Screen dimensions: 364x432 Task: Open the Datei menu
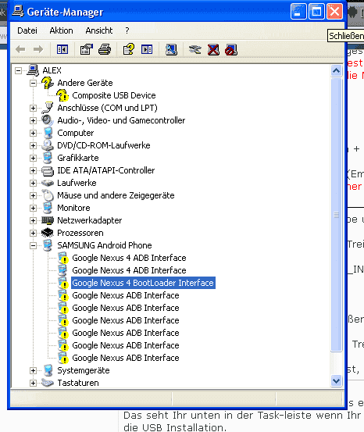[27, 30]
